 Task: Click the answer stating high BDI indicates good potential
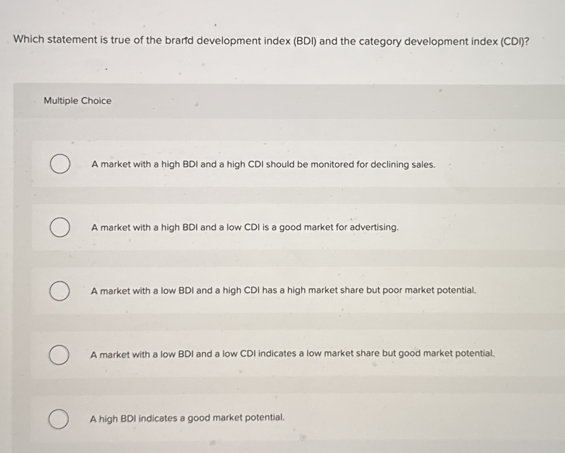tap(187, 417)
